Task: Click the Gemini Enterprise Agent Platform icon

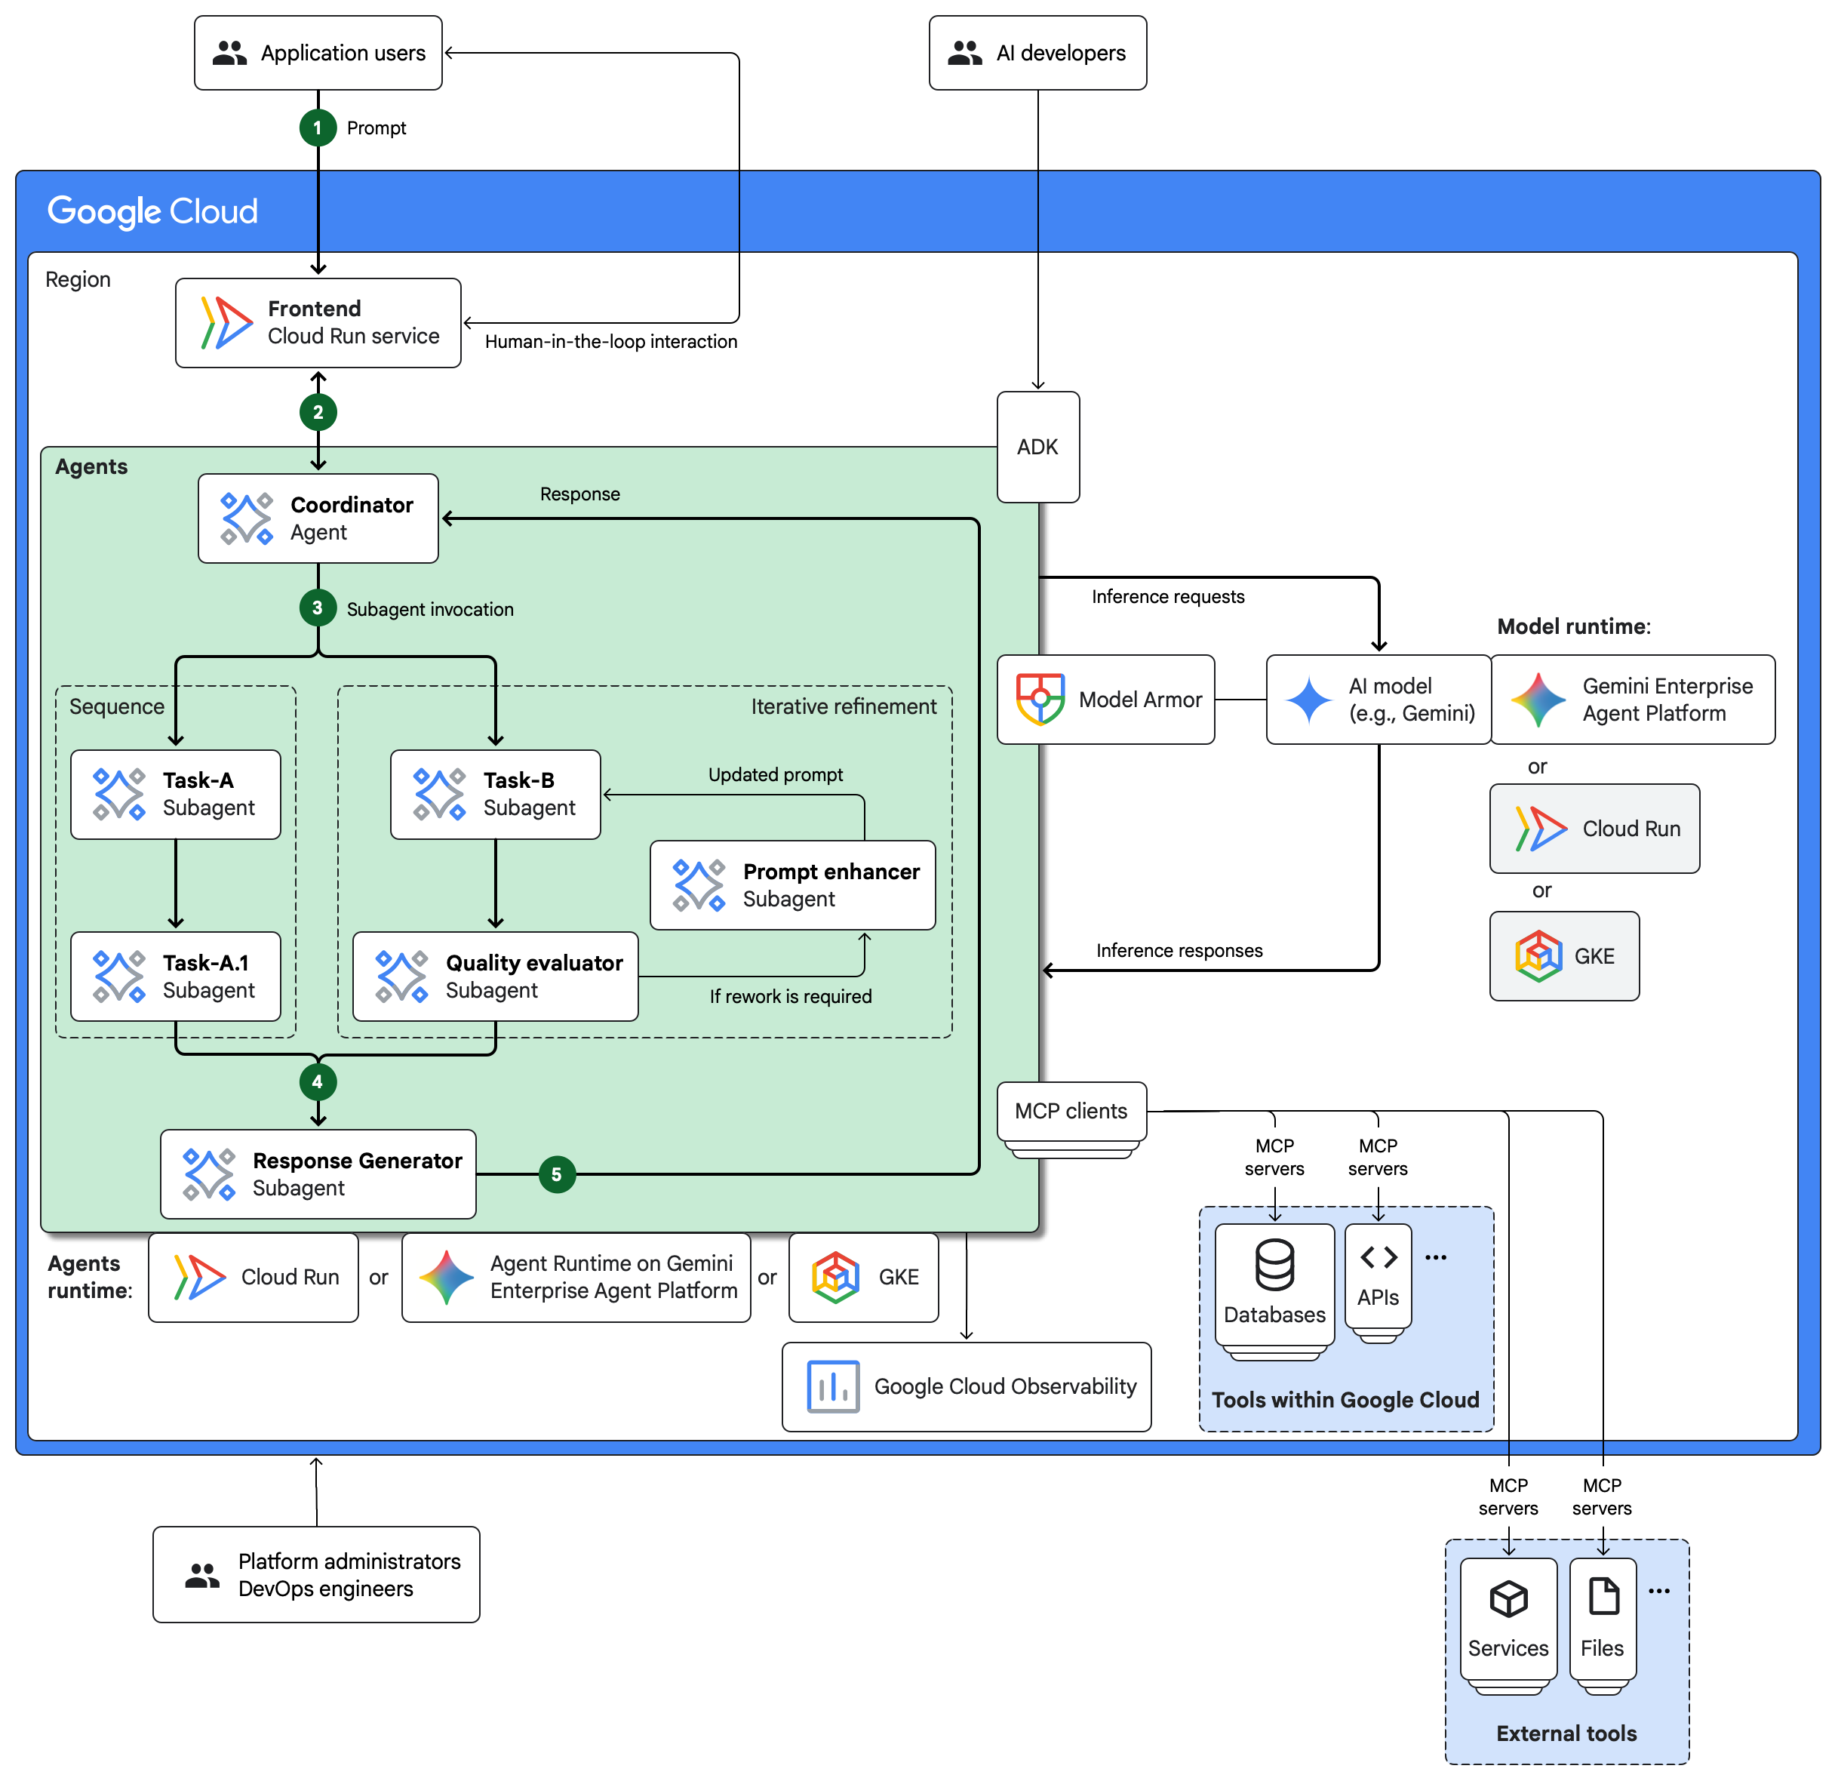Action: coord(1538,700)
